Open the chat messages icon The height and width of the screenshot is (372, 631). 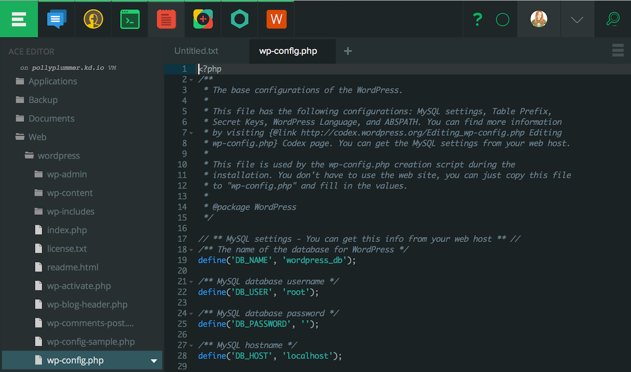(x=56, y=19)
